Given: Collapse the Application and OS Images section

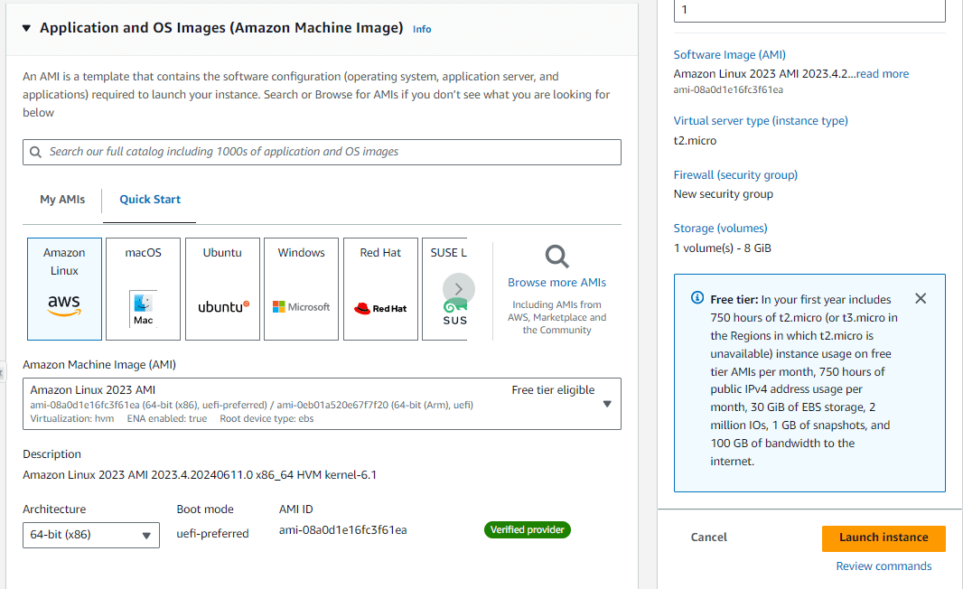Looking at the screenshot, I should [x=26, y=28].
